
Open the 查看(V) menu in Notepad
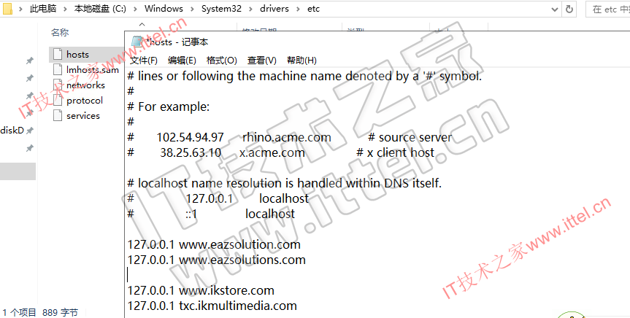click(262, 61)
